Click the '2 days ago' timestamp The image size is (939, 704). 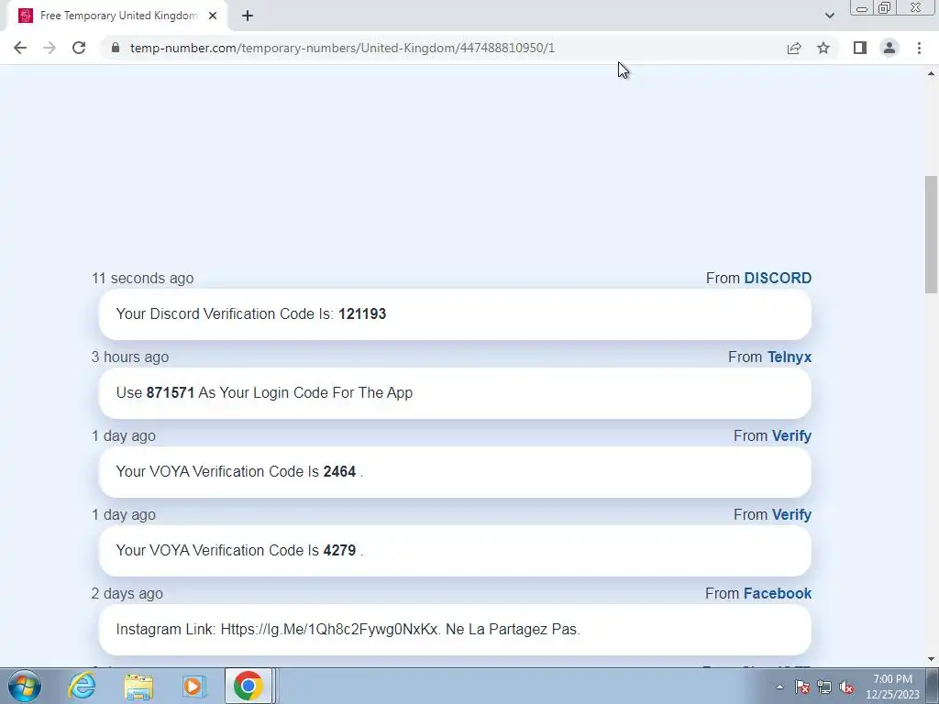tap(127, 594)
